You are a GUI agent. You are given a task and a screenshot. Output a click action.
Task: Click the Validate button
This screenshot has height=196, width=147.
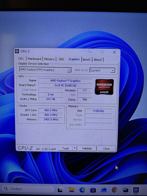(x=87, y=148)
